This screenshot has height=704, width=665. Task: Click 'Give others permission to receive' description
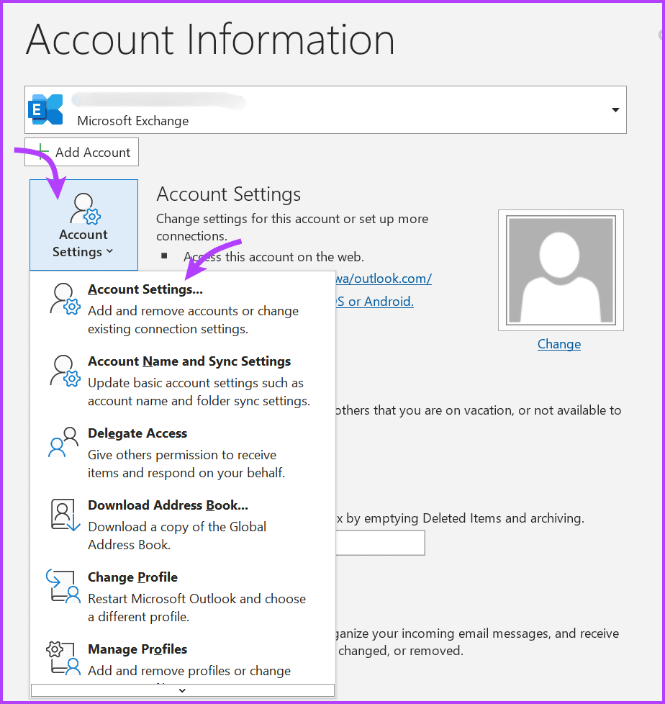click(x=182, y=455)
